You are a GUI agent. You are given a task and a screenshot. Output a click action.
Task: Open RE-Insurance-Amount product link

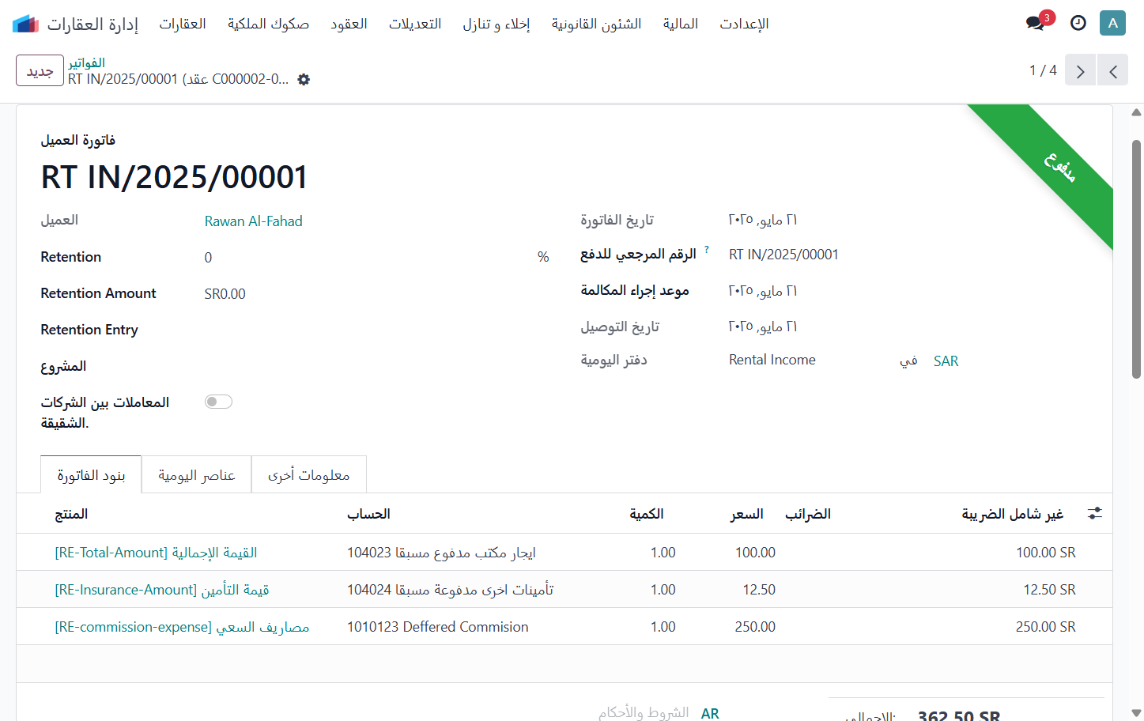coord(162,590)
